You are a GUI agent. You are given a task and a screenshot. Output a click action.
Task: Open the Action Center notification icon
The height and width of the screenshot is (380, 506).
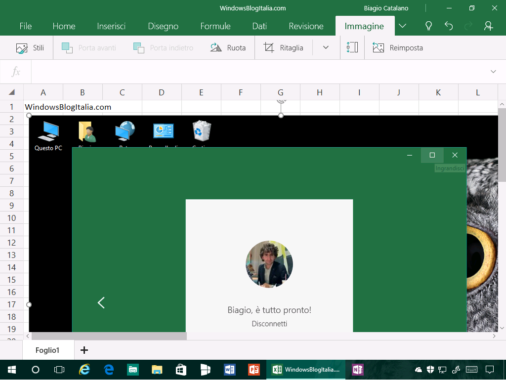490,370
